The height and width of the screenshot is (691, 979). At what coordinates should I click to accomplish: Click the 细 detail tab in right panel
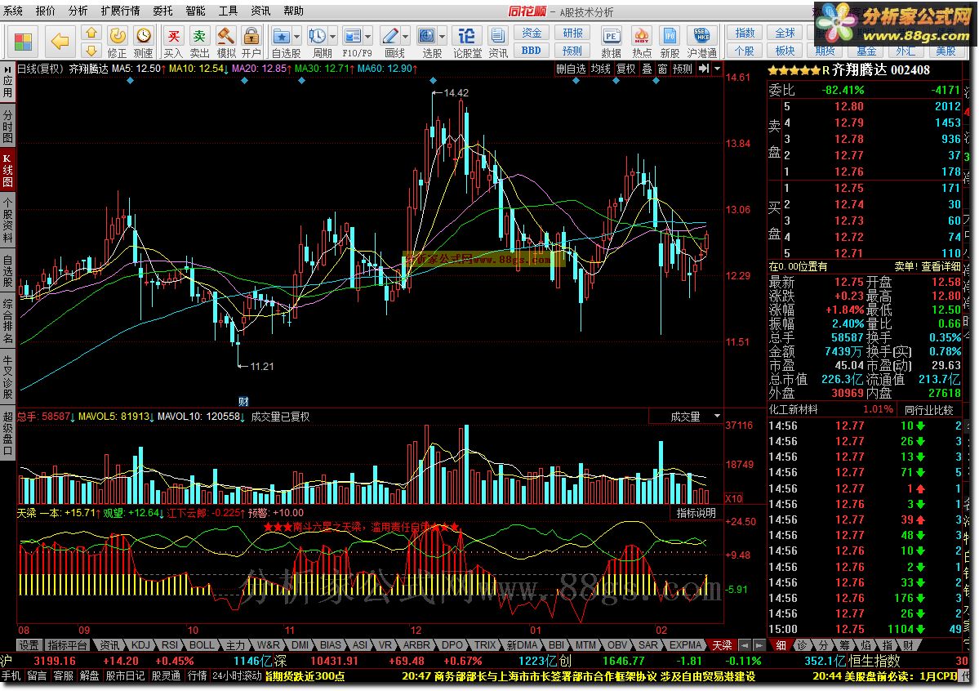click(x=781, y=644)
